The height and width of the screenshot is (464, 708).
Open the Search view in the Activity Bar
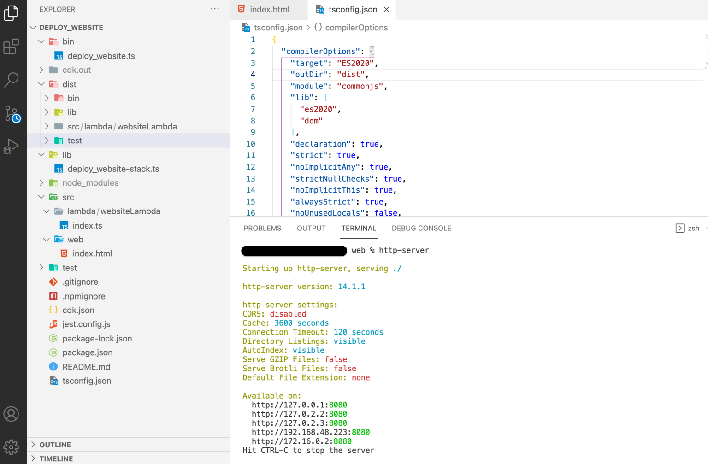point(12,79)
